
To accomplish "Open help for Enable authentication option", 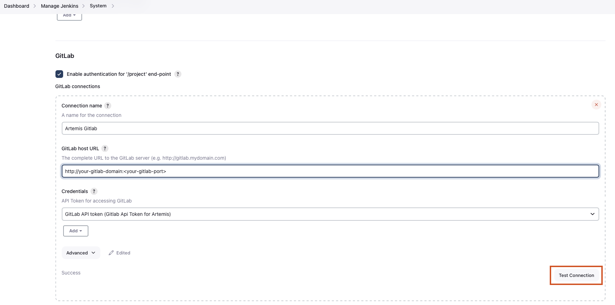I will coord(178,74).
